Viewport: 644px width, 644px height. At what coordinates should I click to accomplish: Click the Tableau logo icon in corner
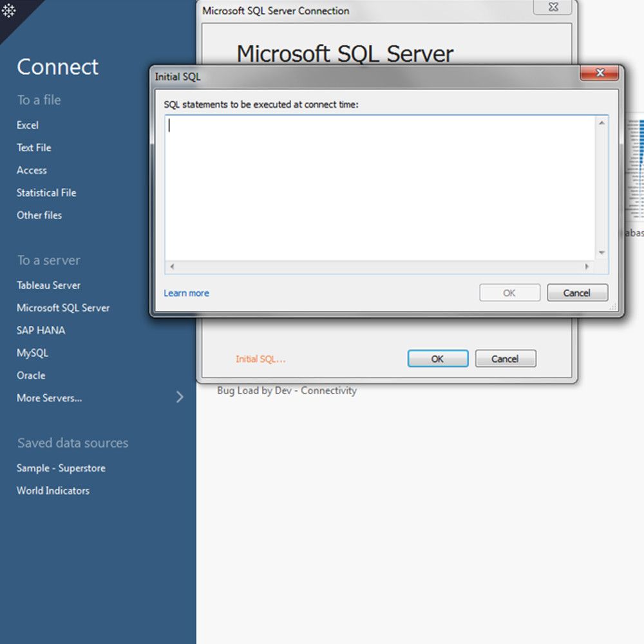pos(9,11)
